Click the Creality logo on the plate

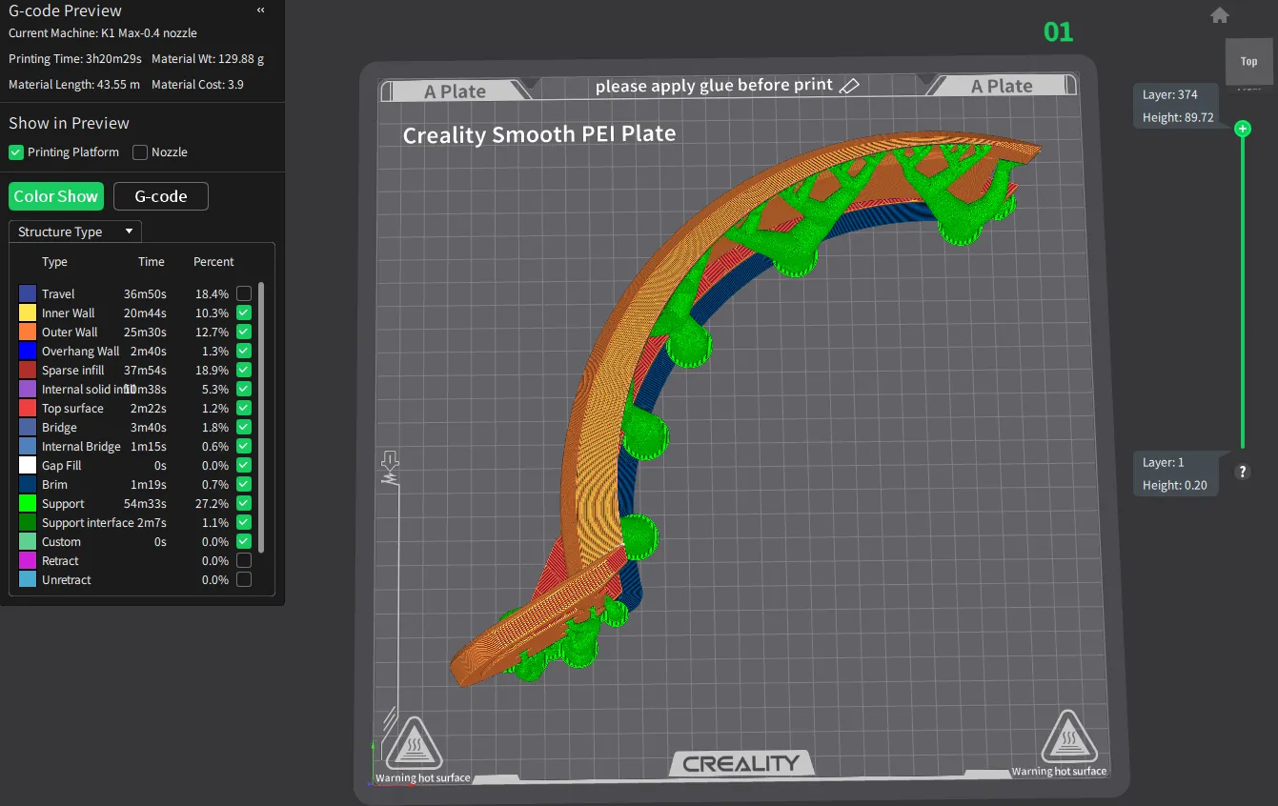click(x=740, y=763)
